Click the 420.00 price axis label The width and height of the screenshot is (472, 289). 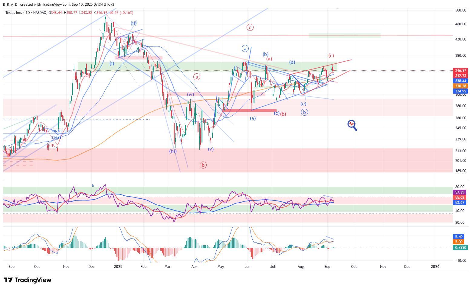460,39
